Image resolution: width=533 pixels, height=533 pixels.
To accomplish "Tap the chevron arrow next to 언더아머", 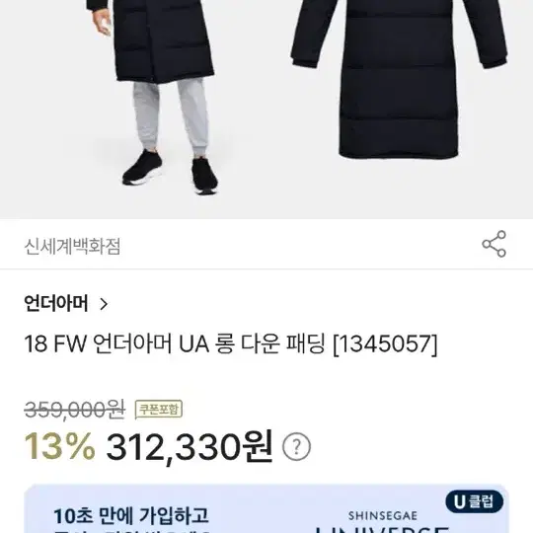I will coord(104,304).
